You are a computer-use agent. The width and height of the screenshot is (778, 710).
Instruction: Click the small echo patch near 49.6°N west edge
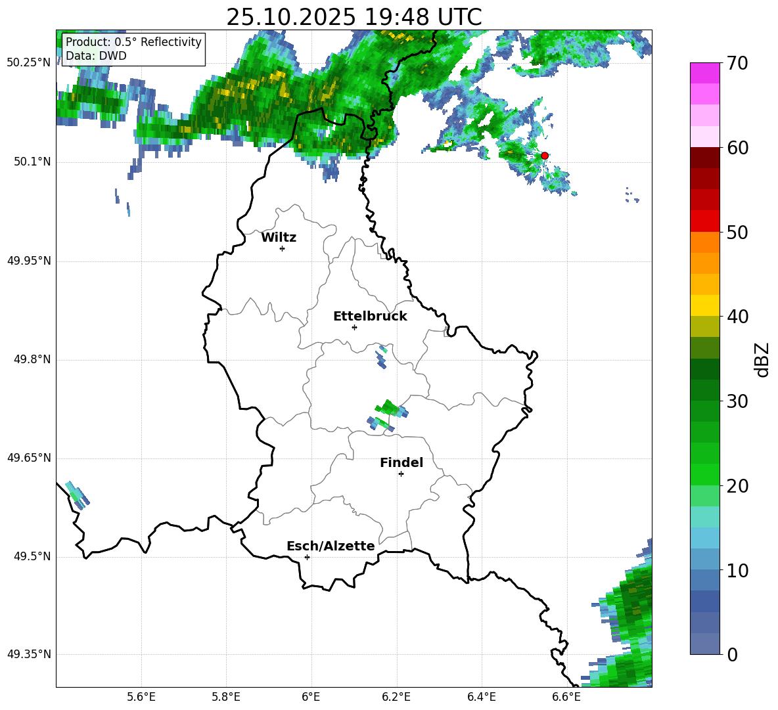pos(78,495)
